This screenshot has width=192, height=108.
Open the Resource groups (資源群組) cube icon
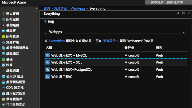[3, 42]
